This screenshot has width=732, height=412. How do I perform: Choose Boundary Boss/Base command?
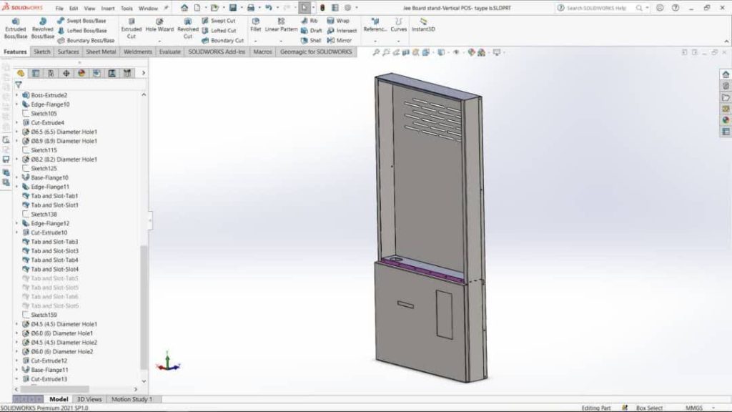point(86,41)
